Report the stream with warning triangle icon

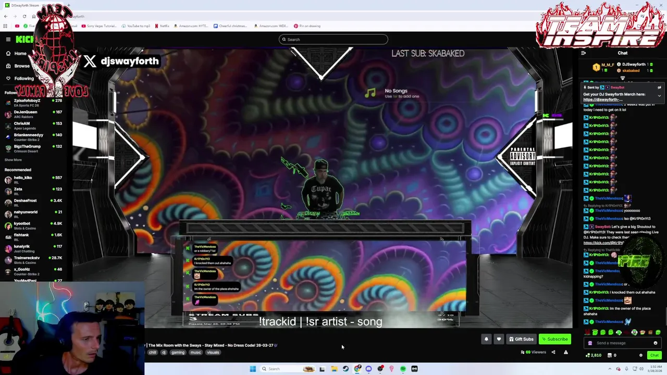tap(565, 352)
